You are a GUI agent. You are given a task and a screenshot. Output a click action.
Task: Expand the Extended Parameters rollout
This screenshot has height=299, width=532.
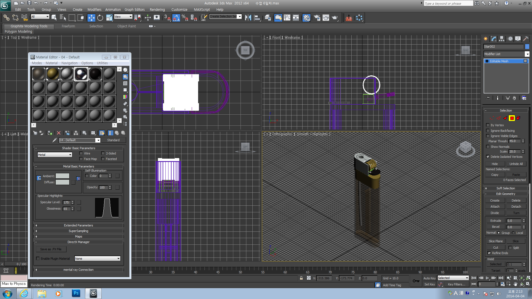(78, 225)
